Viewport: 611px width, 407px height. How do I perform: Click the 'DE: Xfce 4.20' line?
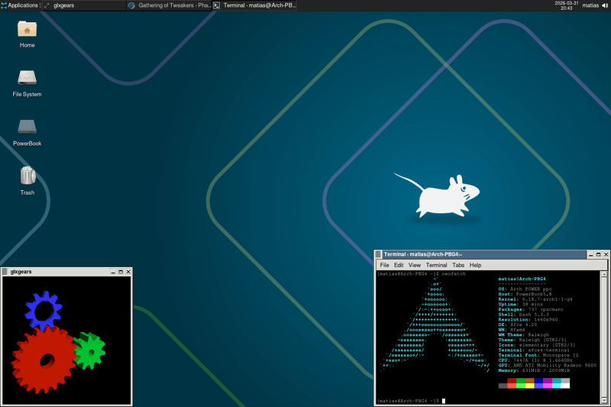518,325
